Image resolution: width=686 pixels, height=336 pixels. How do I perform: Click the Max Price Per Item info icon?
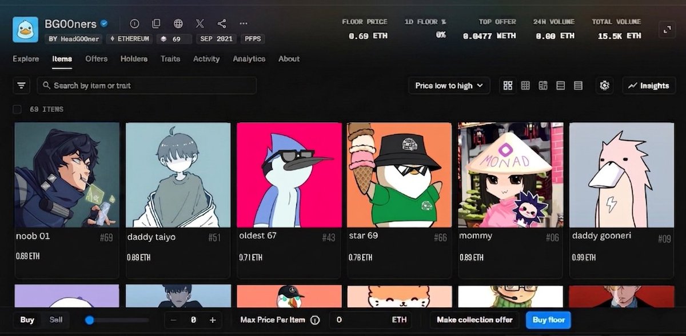(x=315, y=320)
